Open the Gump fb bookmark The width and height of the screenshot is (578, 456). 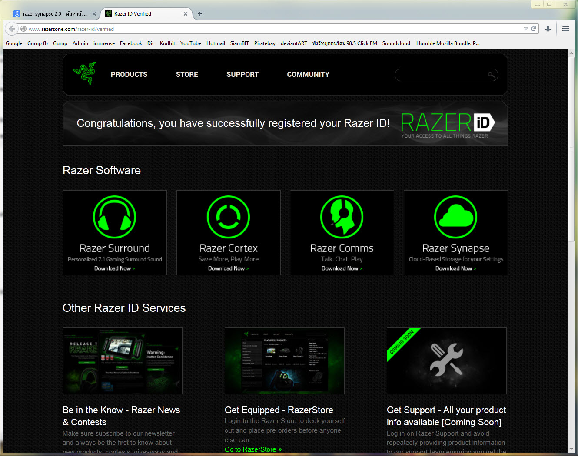click(x=37, y=43)
